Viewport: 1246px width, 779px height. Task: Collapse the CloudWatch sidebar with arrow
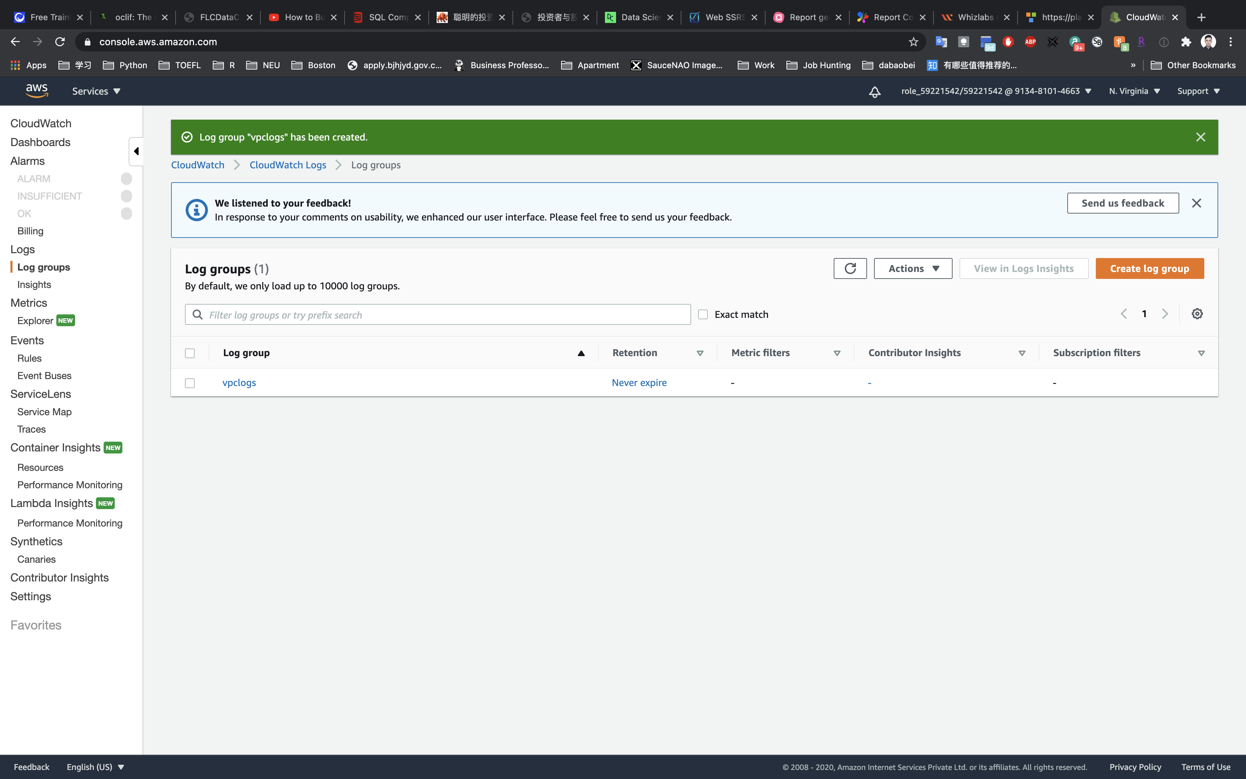(136, 152)
